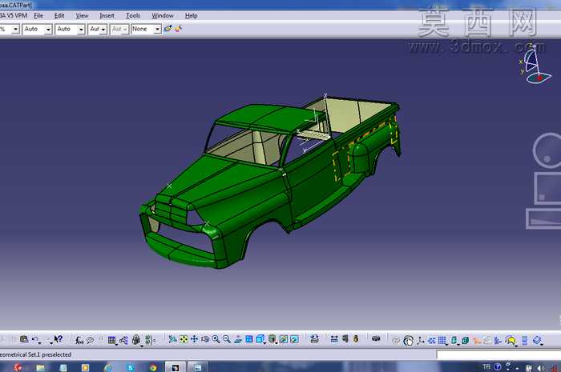
Task: Expand the percent opacity dropdown arrow
Action: point(15,30)
